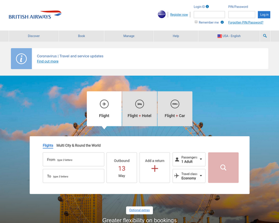Switch to the Flights sub-tab
The width and height of the screenshot is (279, 223).
click(x=48, y=146)
